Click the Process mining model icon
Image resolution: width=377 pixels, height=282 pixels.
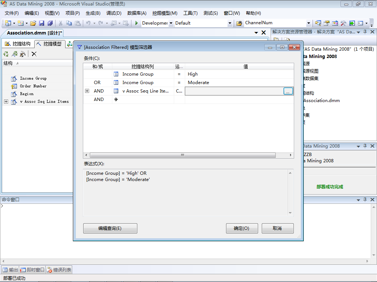point(6,54)
